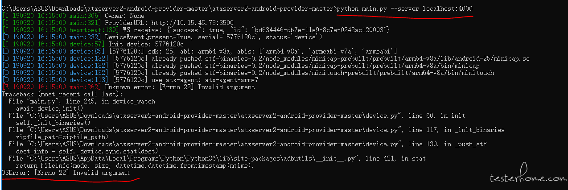The width and height of the screenshot is (568, 190).
Task: Click the 'self._init_binaries()' code line
Action: tap(53, 123)
